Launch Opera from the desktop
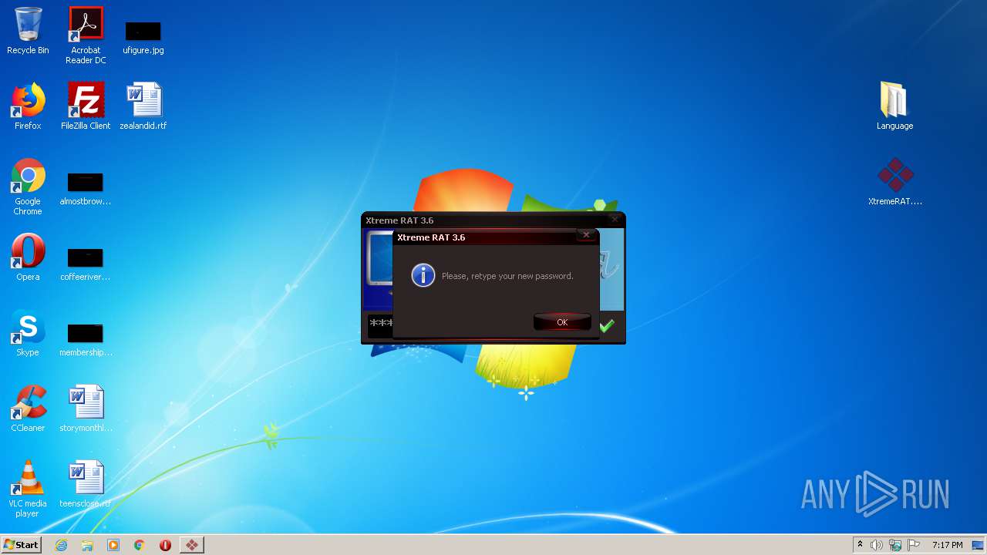Image resolution: width=987 pixels, height=555 pixels. tap(28, 257)
